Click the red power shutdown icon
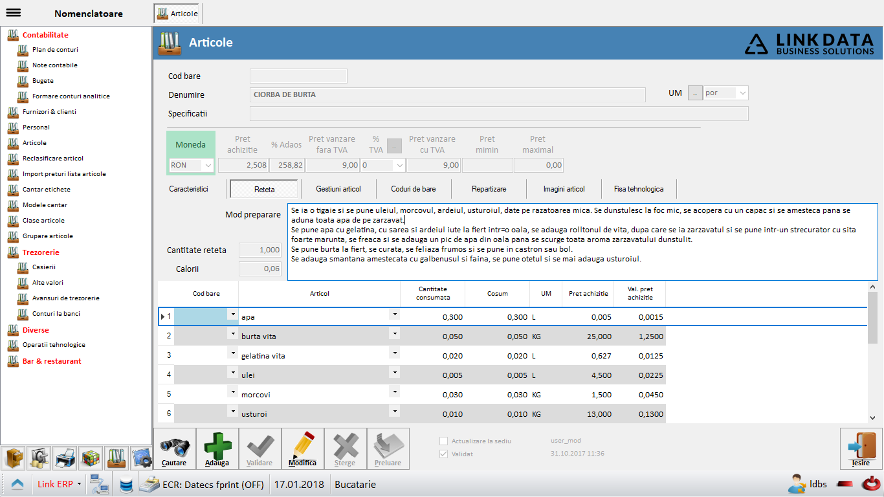Image resolution: width=884 pixels, height=497 pixels. tap(871, 484)
